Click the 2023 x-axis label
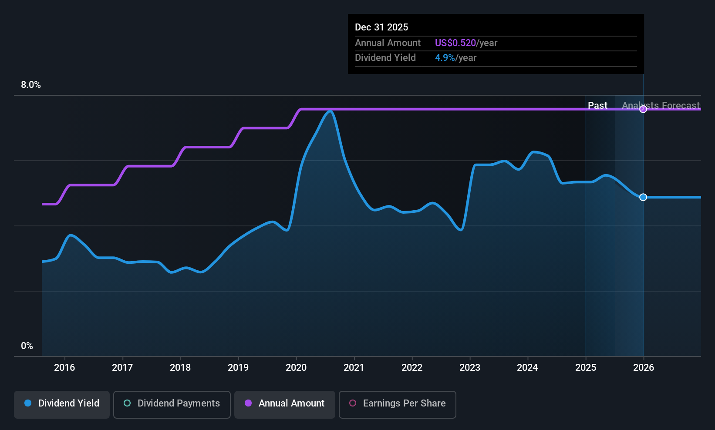The width and height of the screenshot is (715, 430). pos(470,367)
